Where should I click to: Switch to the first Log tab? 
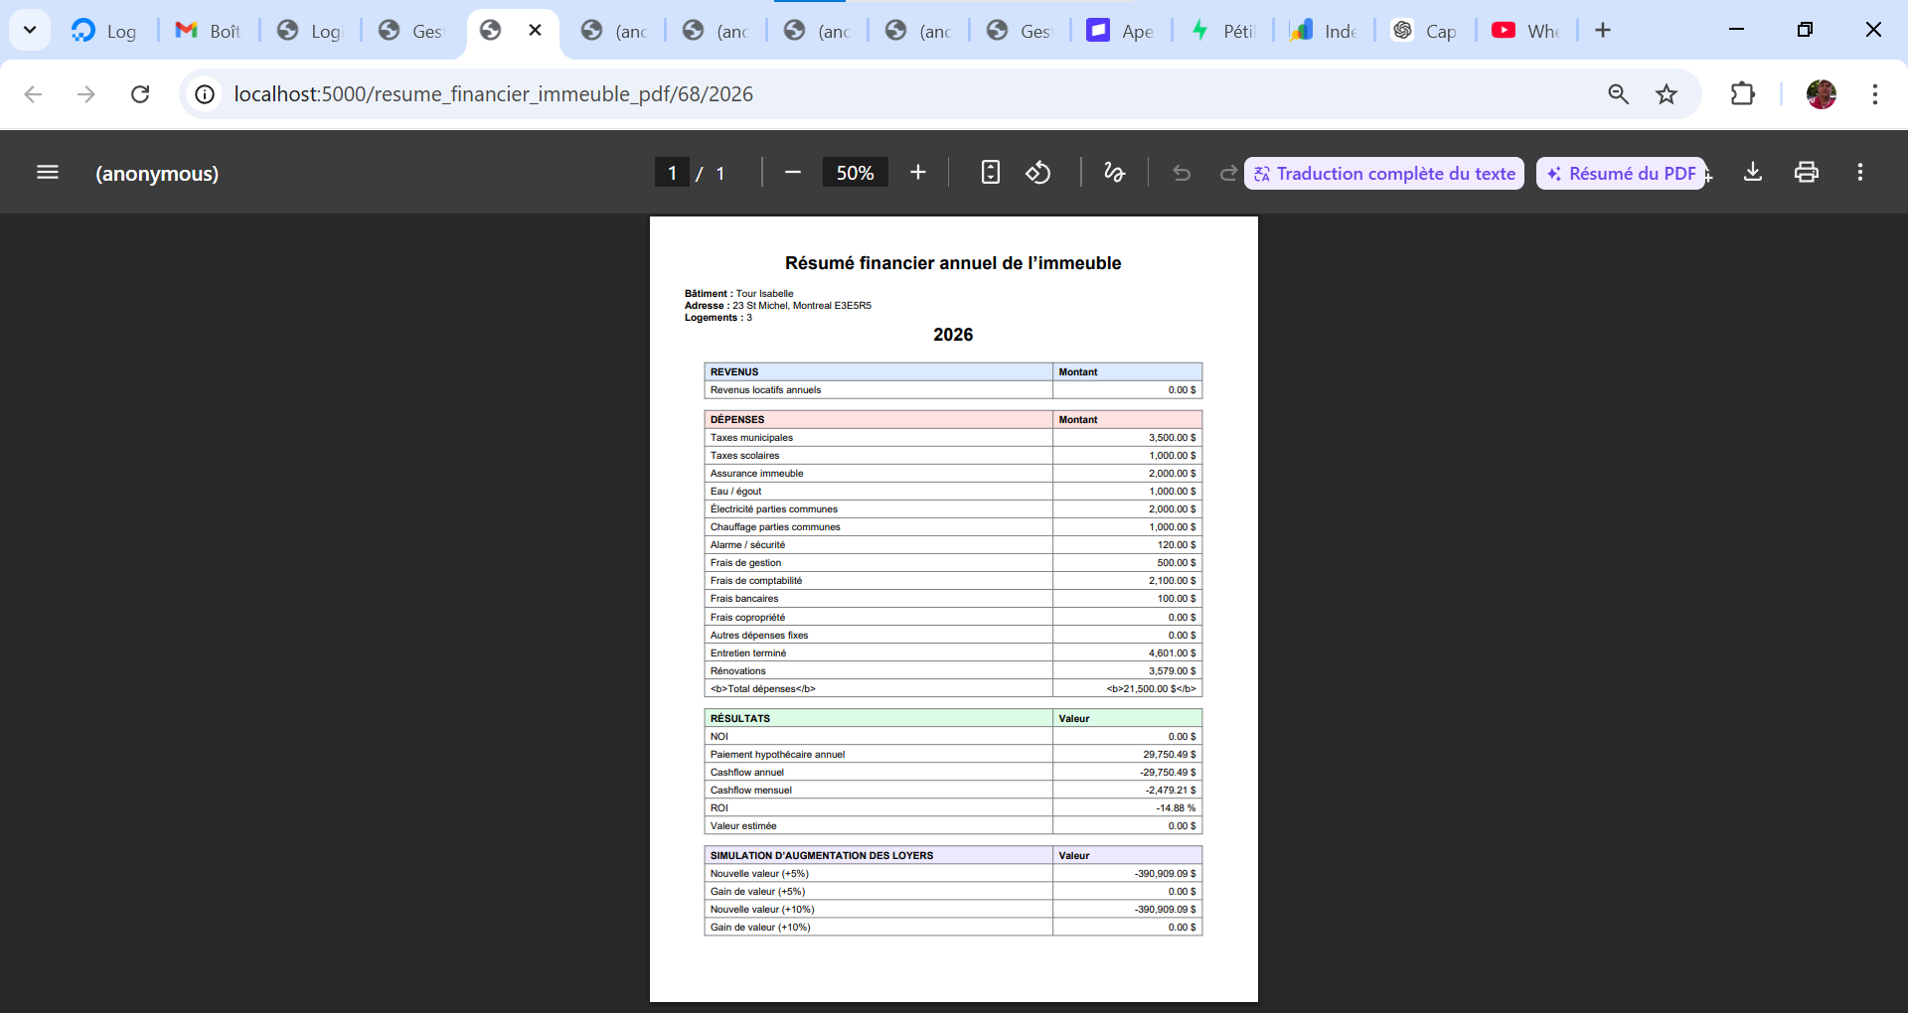(x=105, y=31)
